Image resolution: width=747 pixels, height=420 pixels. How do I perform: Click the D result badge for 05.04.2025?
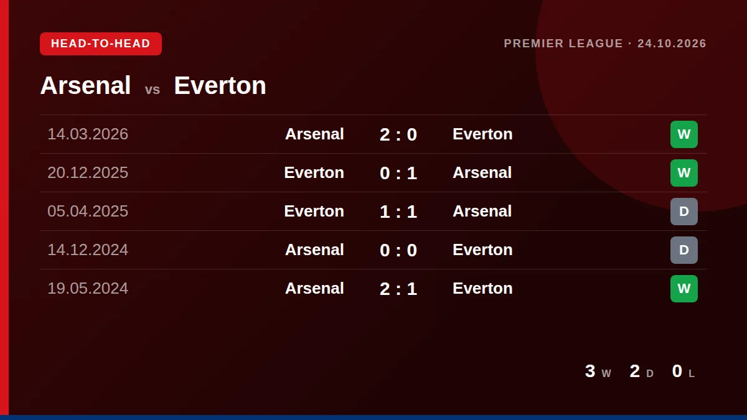[x=684, y=212]
